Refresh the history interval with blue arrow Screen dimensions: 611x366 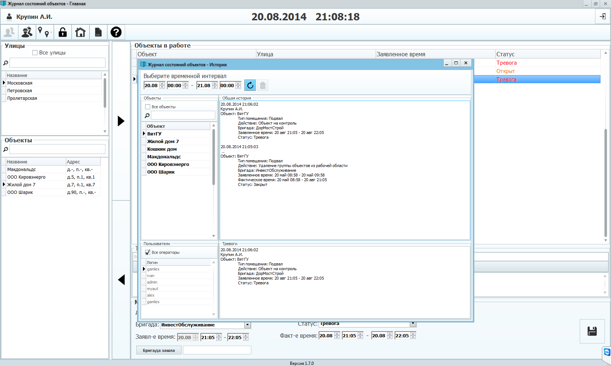(x=250, y=85)
